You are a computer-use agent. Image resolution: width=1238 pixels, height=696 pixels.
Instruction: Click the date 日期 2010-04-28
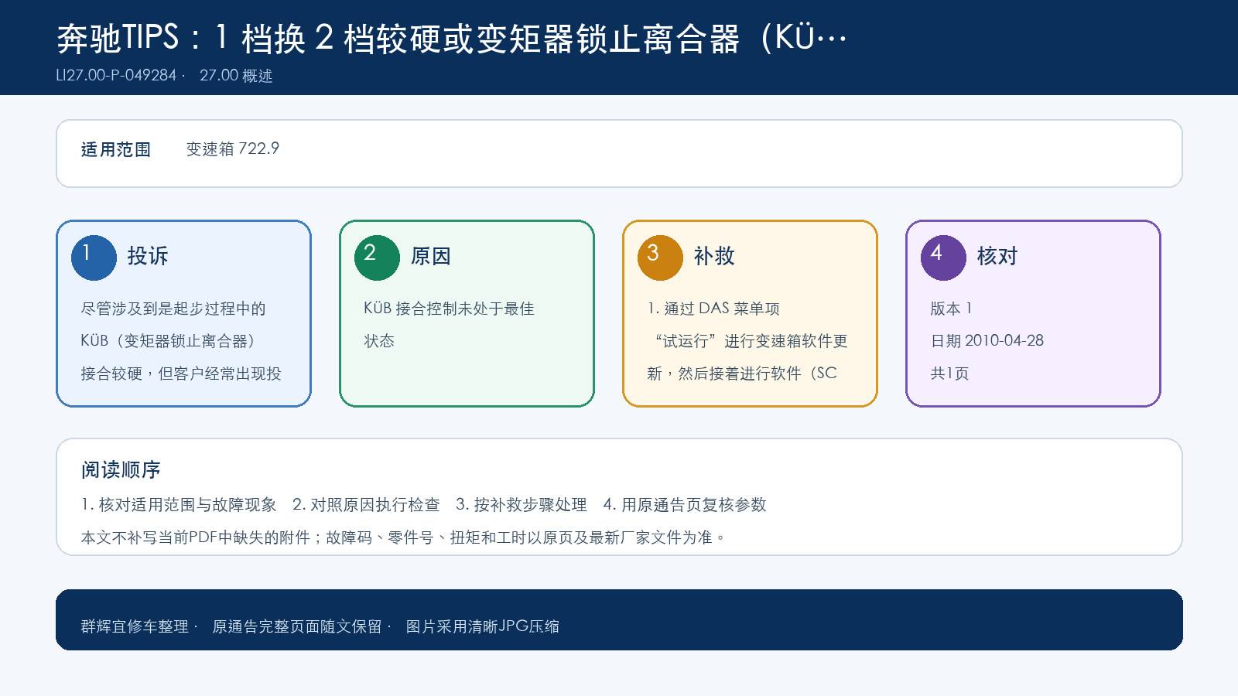coord(987,341)
